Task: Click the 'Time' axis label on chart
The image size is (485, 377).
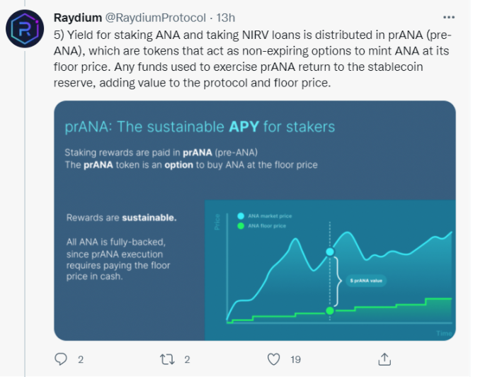Action: 444,332
